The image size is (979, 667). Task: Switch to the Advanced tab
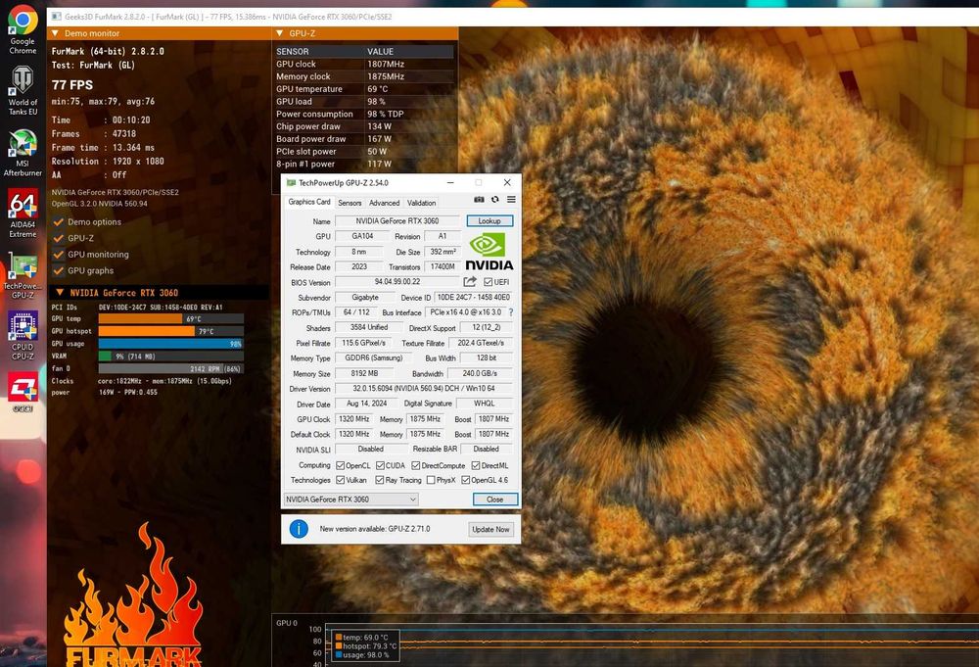(384, 203)
